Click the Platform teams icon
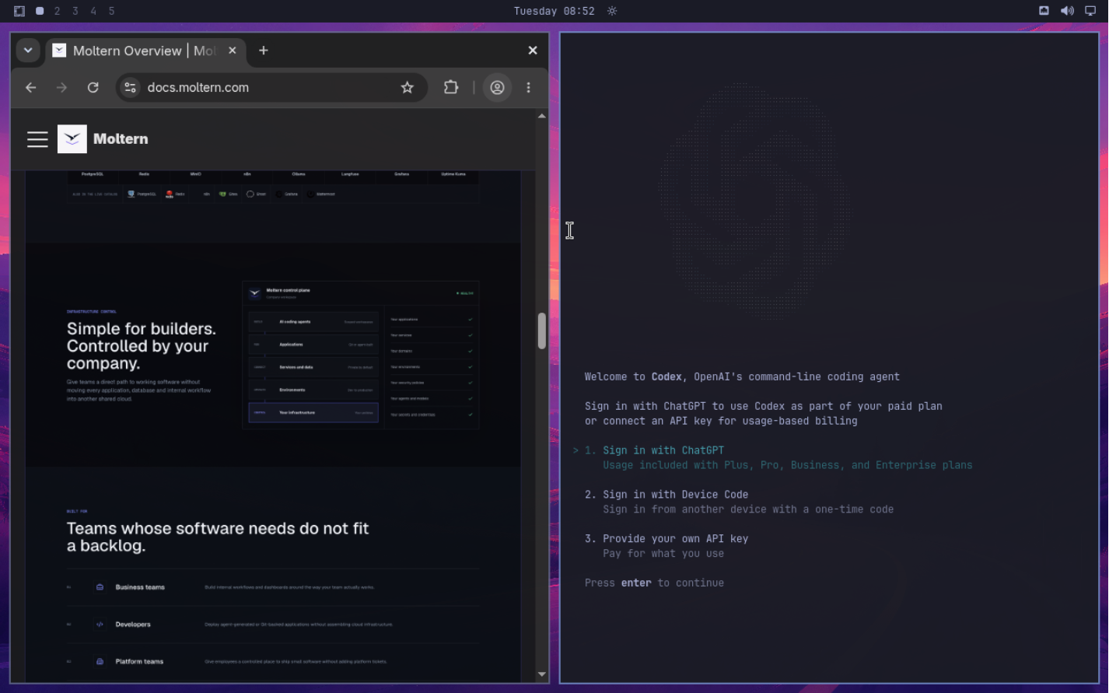 tap(100, 662)
